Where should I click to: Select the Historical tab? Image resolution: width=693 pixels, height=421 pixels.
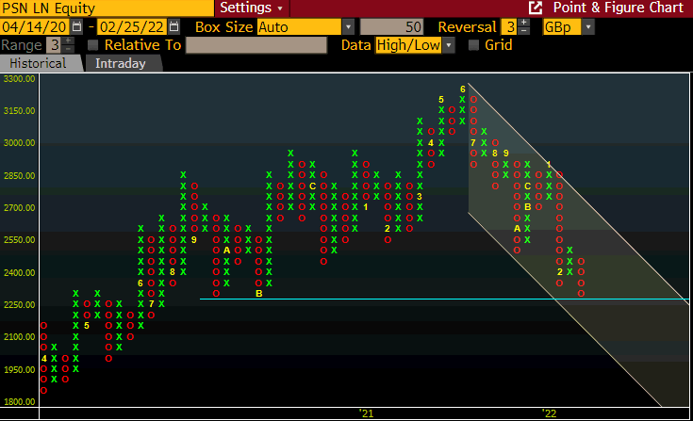coord(39,64)
